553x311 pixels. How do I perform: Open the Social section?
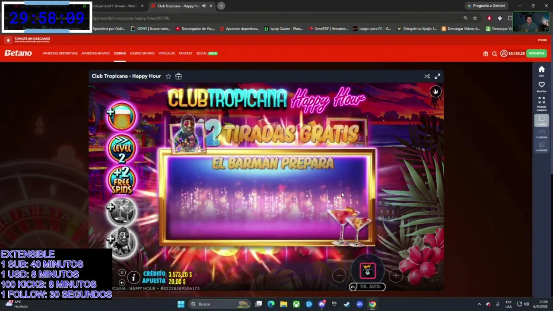click(207, 53)
